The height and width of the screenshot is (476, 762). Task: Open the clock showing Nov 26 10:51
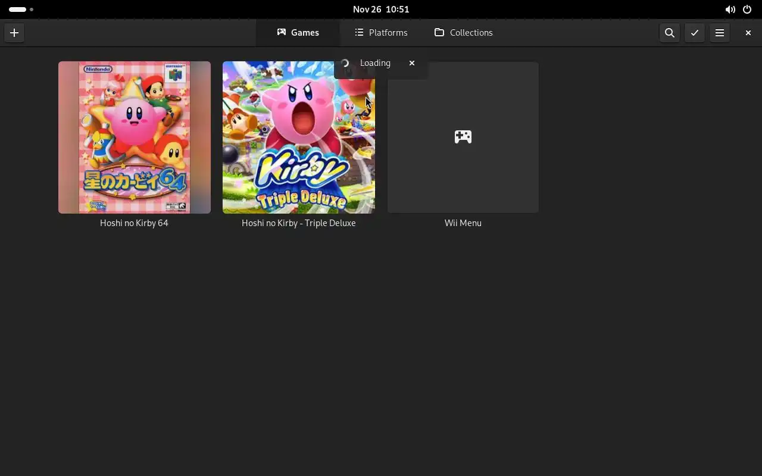(381, 10)
